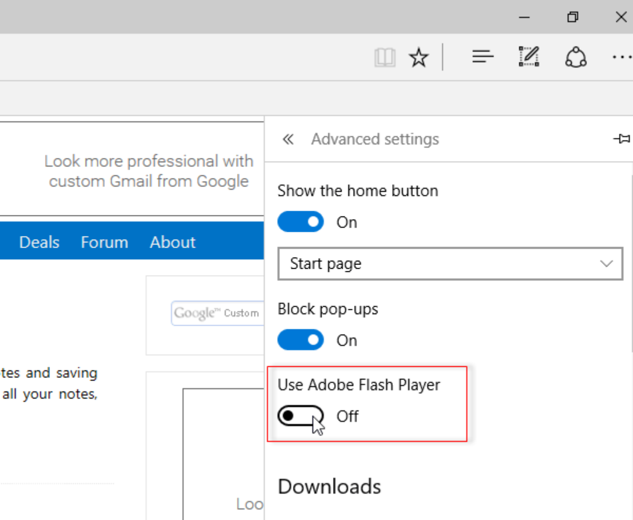The height and width of the screenshot is (520, 633).
Task: Go back using double chevron icon
Action: click(287, 139)
